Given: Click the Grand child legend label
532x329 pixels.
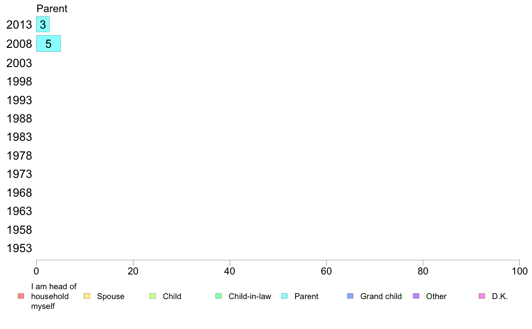Looking at the screenshot, I should (x=381, y=296).
